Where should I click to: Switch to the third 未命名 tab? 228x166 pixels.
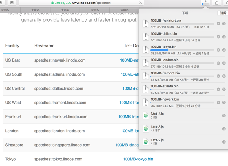[x=65, y=10]
